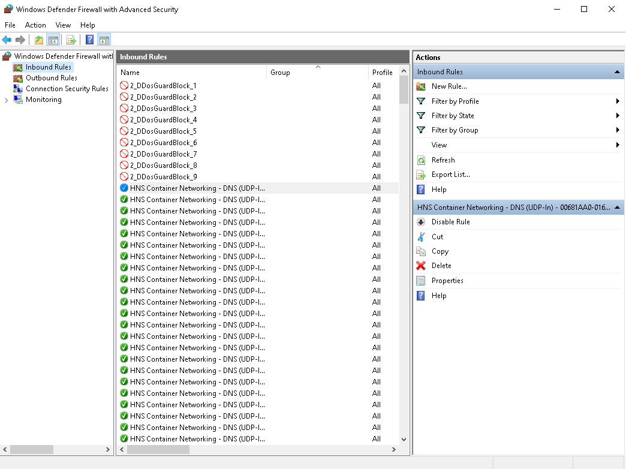The width and height of the screenshot is (626, 469).
Task: Click the New Rule icon in Actions
Action: (x=421, y=86)
